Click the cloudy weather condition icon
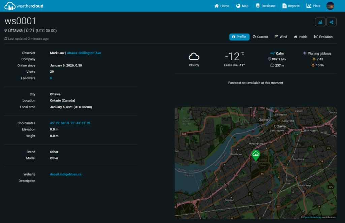This screenshot has height=223, width=345. pos(194,56)
